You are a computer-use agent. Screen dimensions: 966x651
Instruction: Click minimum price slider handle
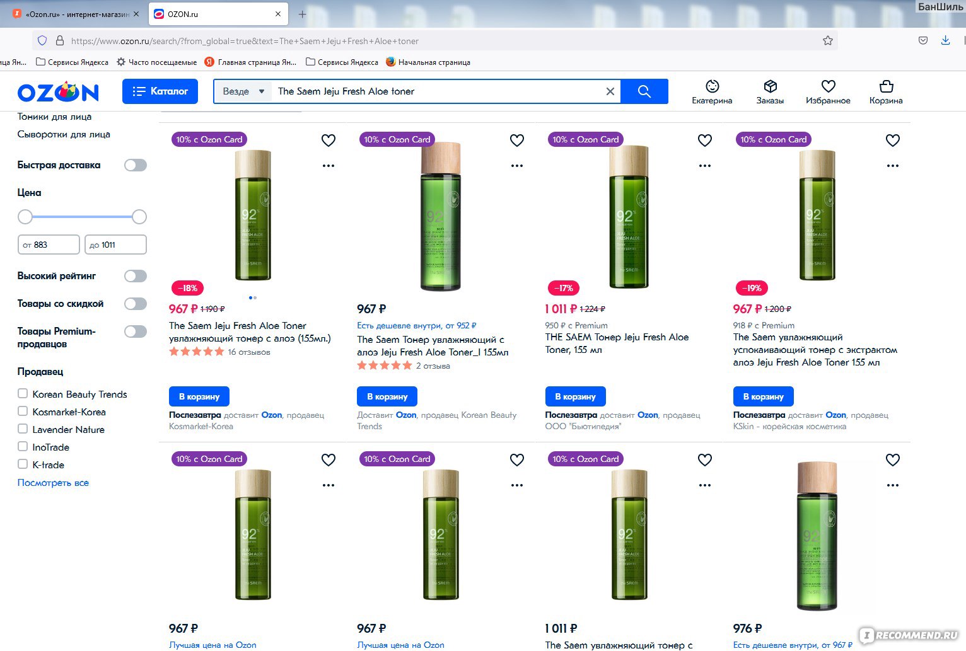[25, 217]
